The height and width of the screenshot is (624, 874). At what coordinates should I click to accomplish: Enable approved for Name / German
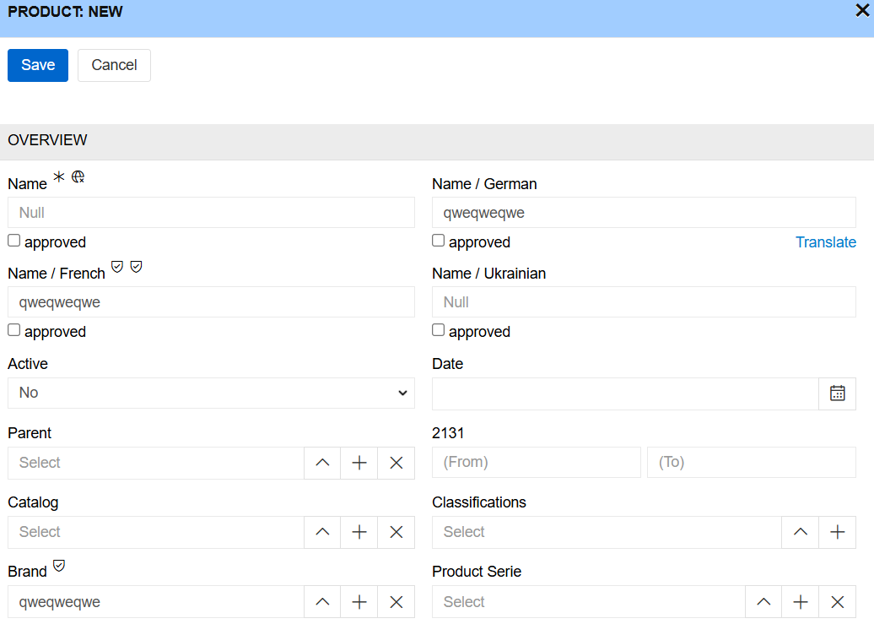tap(438, 240)
